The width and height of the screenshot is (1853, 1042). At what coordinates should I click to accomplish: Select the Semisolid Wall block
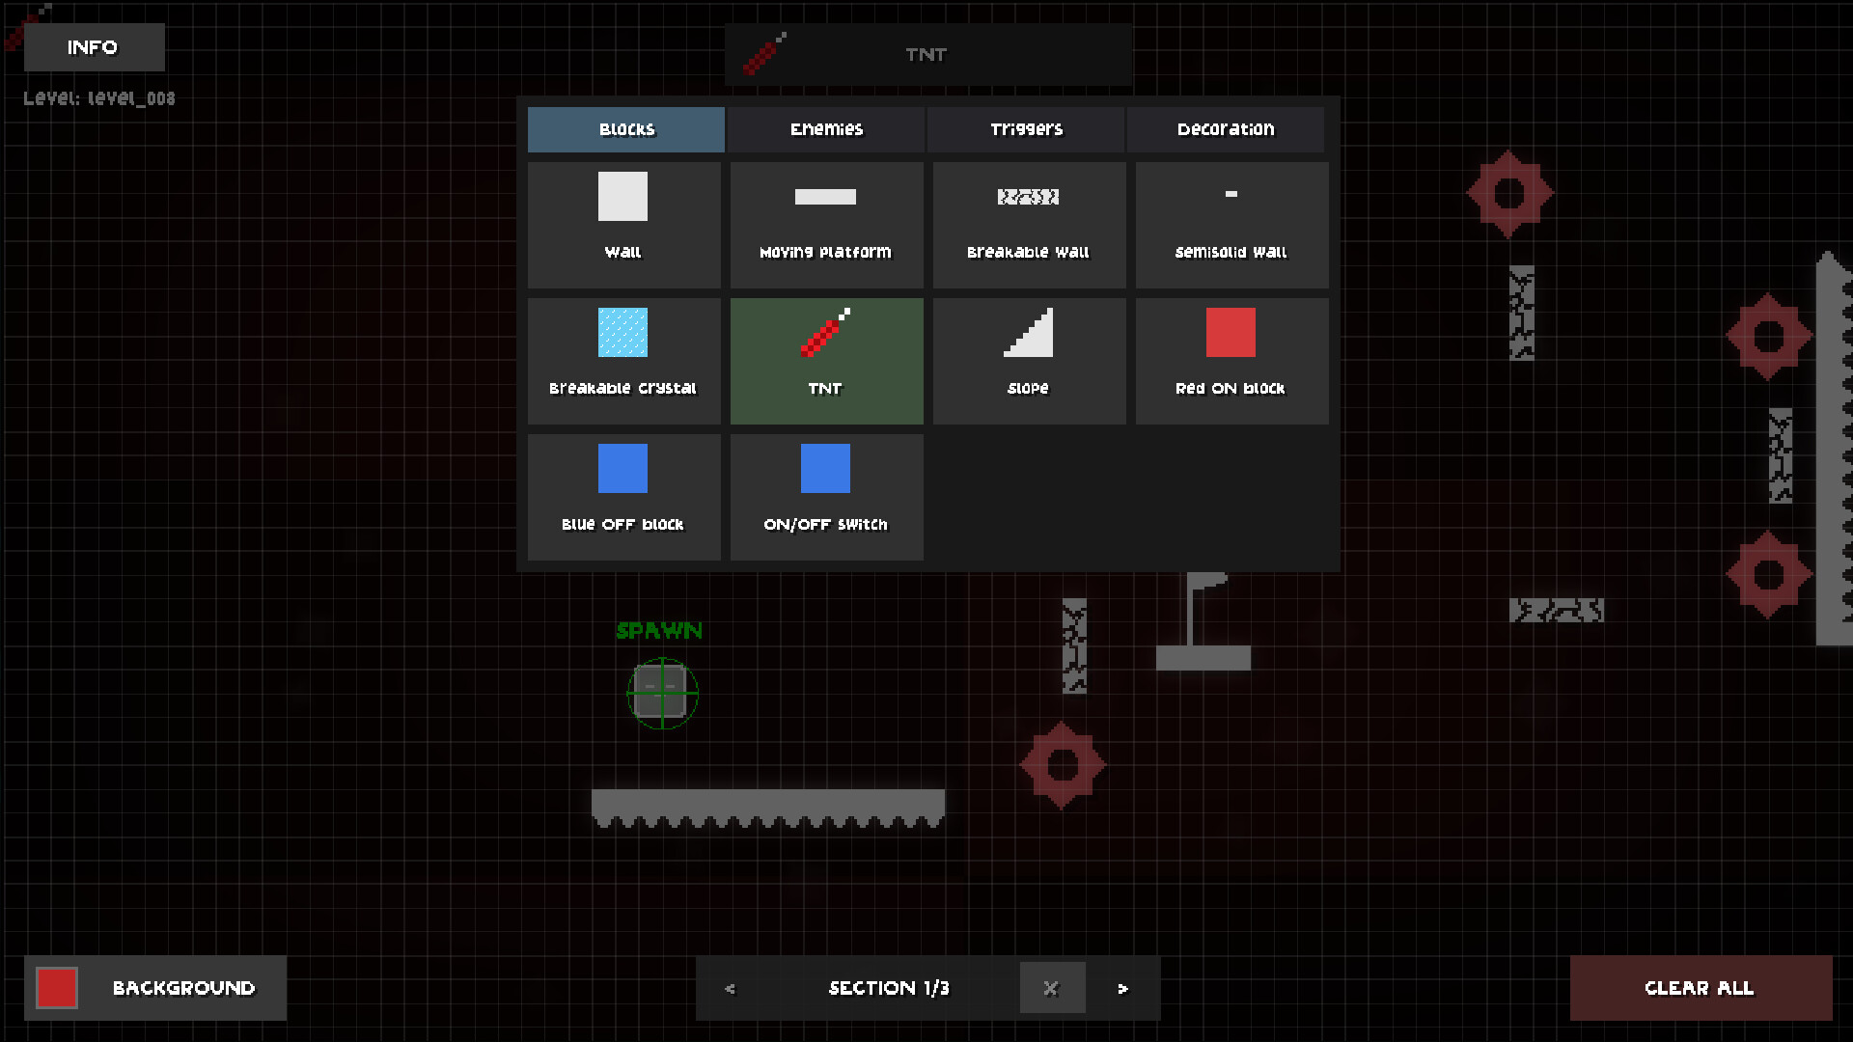[1231, 225]
